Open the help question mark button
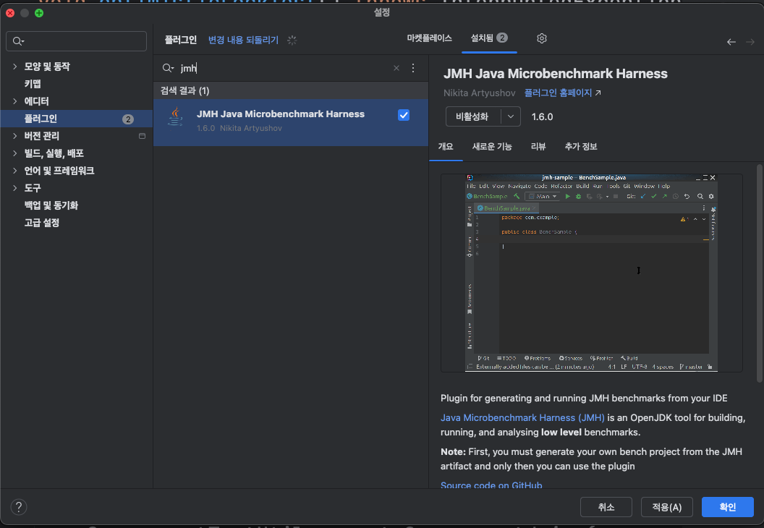The width and height of the screenshot is (764, 528). pos(19,507)
